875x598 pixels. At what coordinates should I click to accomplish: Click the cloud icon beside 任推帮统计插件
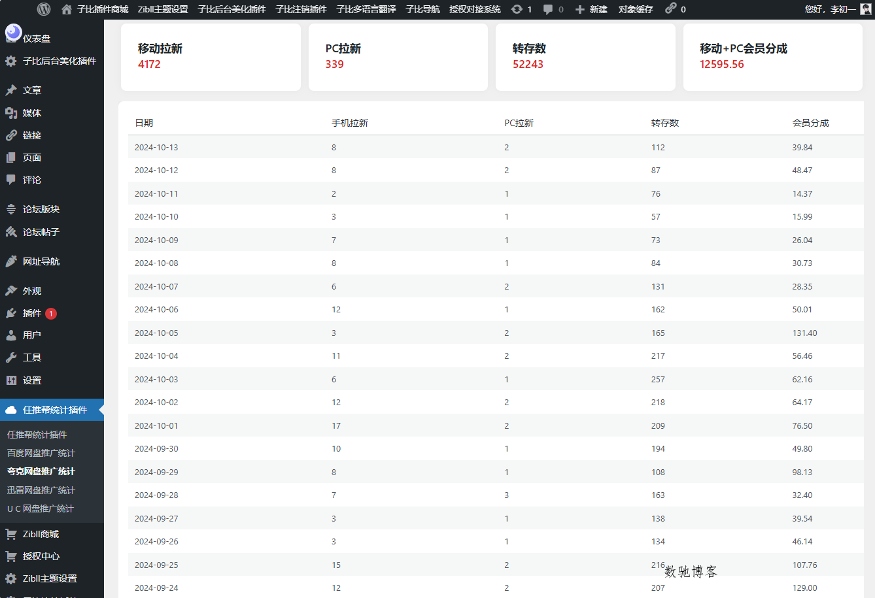pos(11,410)
